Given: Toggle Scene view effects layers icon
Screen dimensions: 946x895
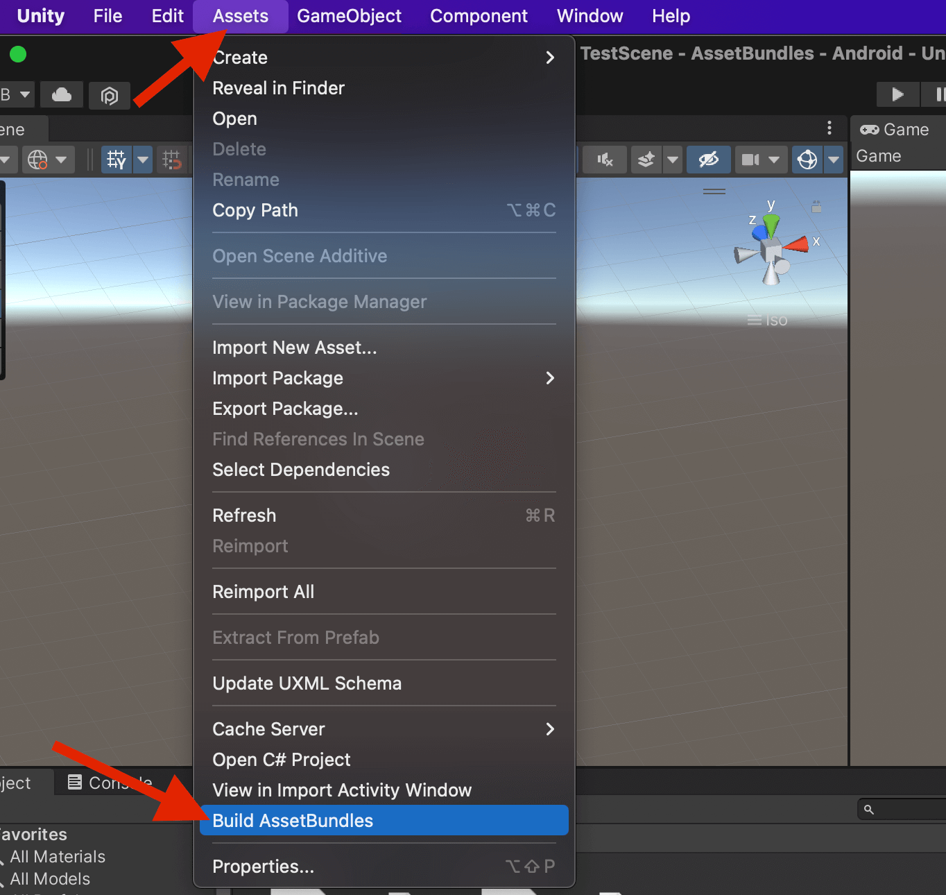Looking at the screenshot, I should (646, 160).
